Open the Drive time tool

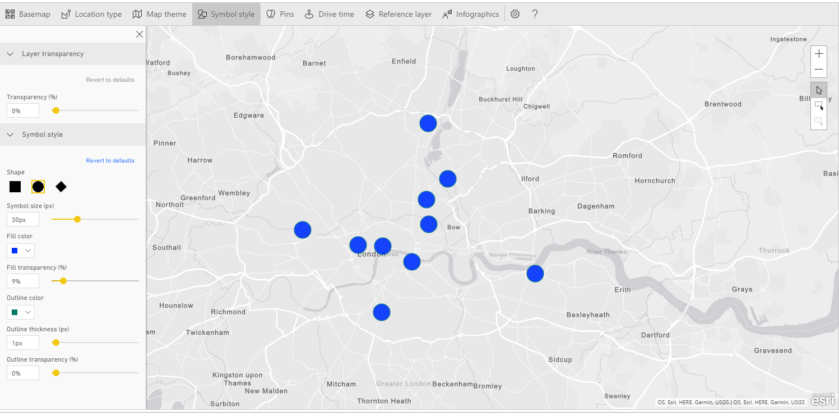point(329,14)
